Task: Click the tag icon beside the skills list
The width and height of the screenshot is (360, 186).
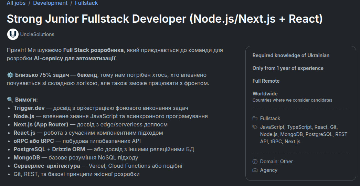Action: [x=255, y=127]
